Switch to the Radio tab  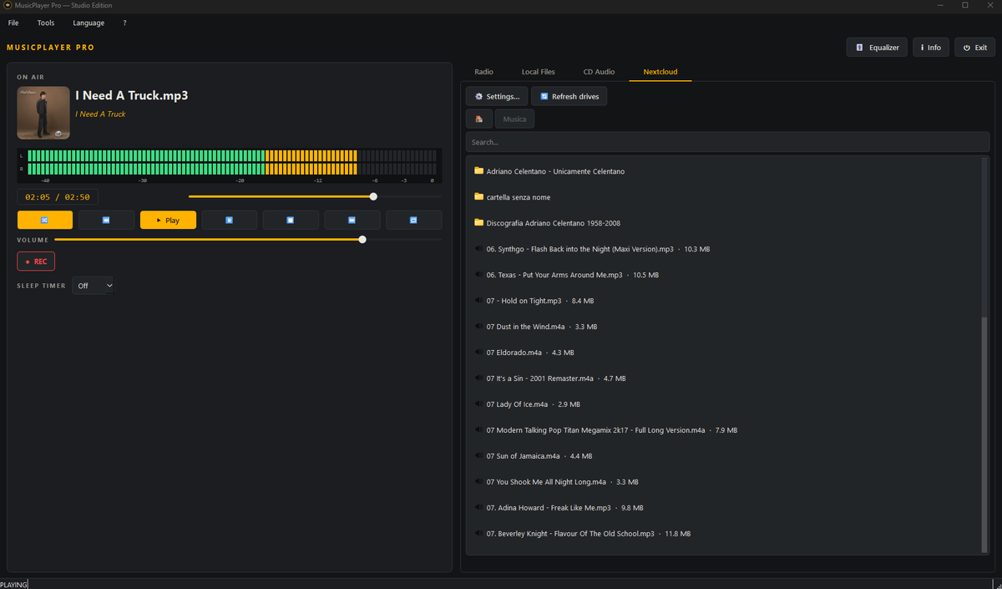click(483, 72)
